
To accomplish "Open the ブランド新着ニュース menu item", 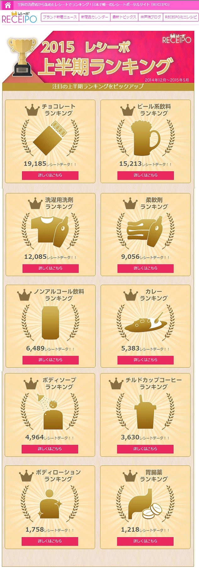I will tap(60, 17).
